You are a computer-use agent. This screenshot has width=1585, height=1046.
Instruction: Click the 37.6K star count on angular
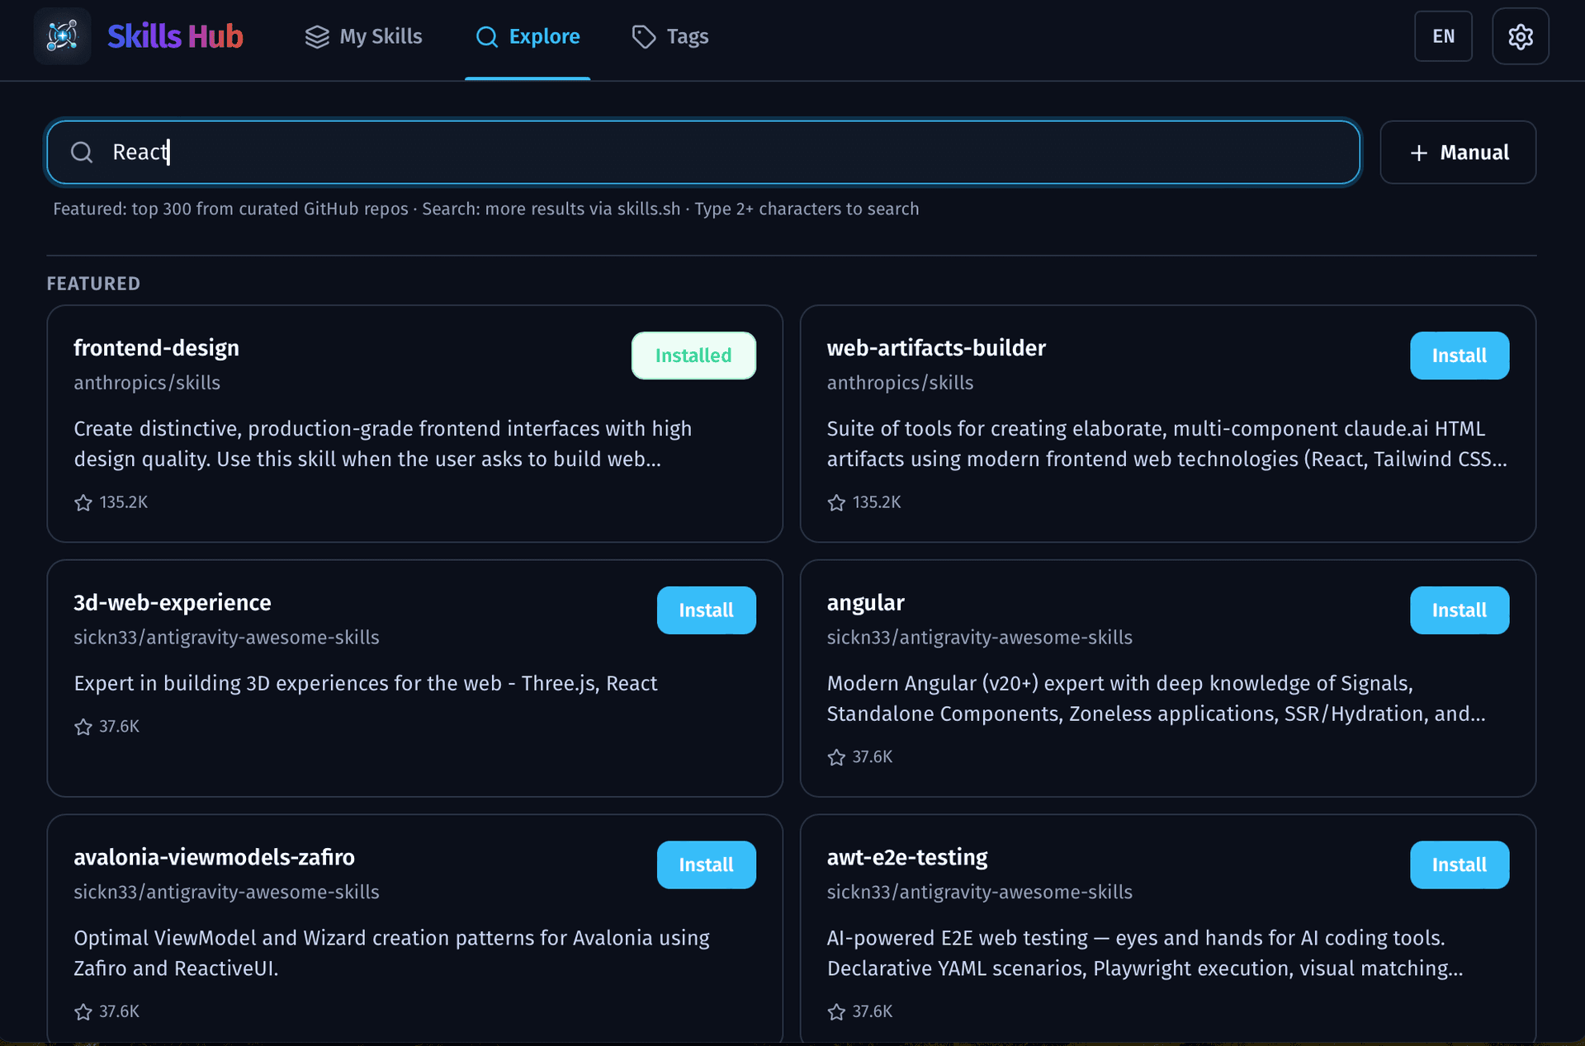click(x=872, y=757)
